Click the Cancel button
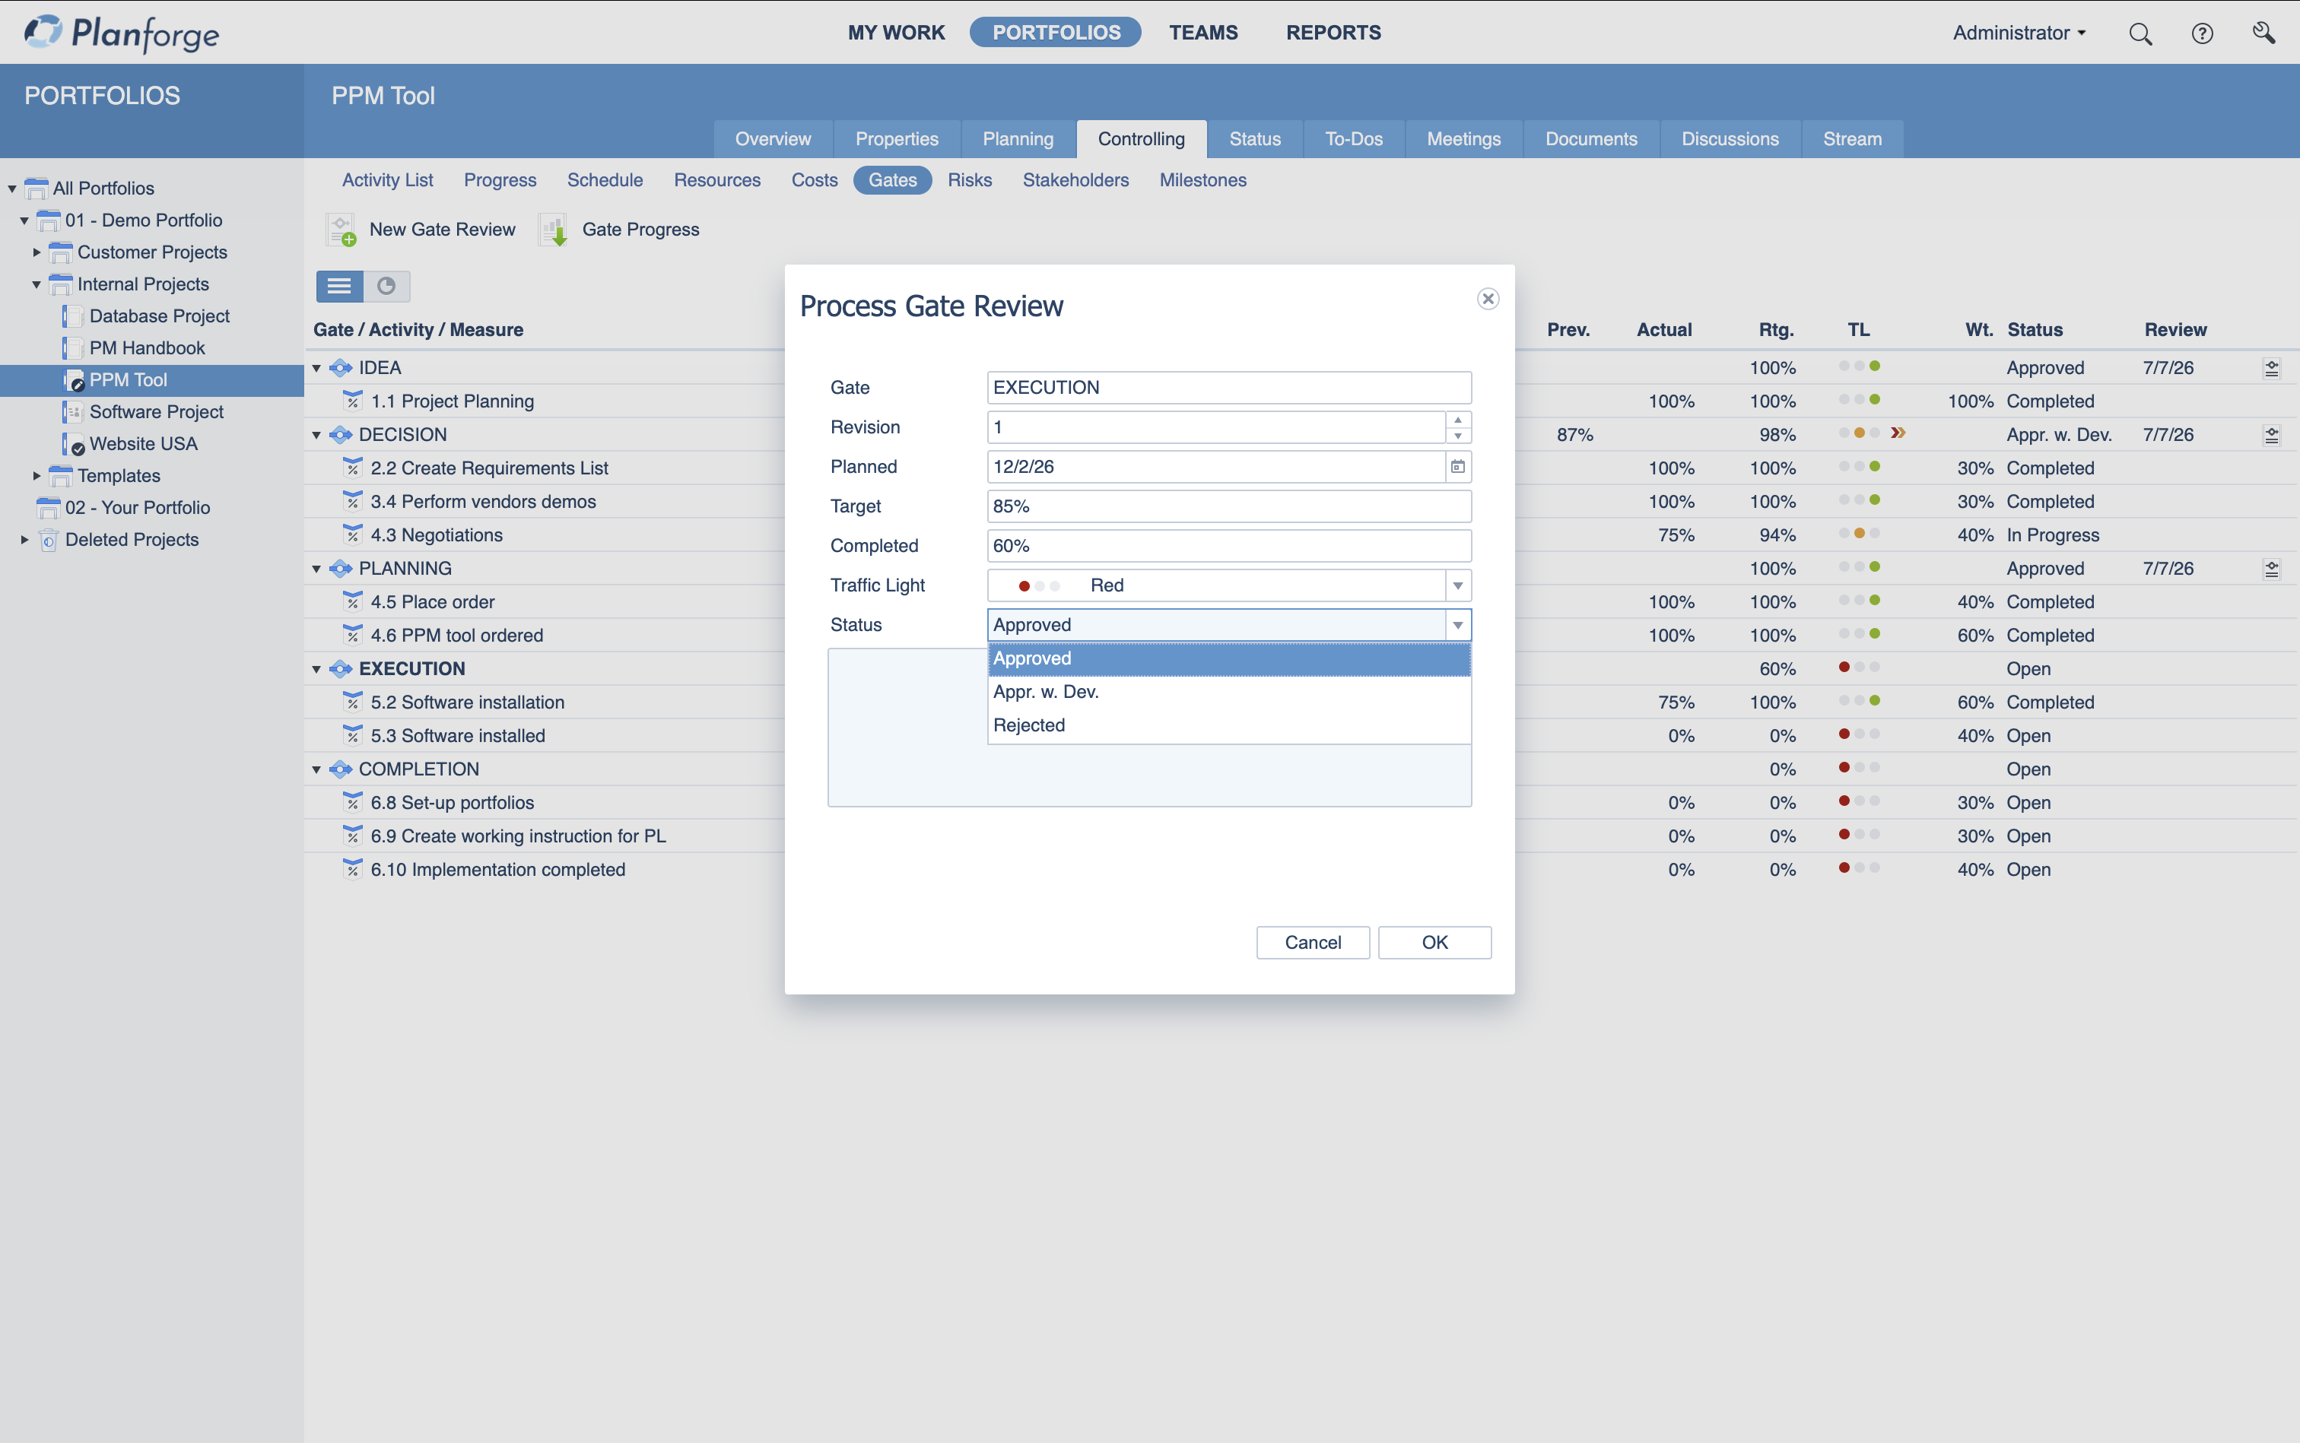 1313,943
